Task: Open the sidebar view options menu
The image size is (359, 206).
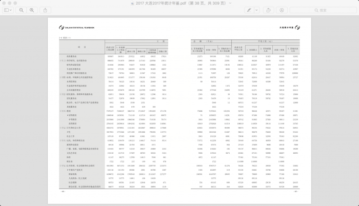Action: tap(8, 10)
